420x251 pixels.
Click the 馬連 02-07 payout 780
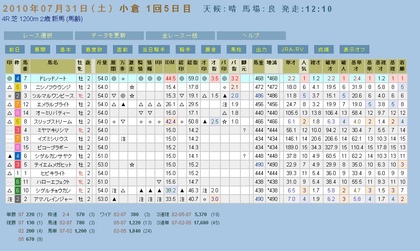(80, 223)
